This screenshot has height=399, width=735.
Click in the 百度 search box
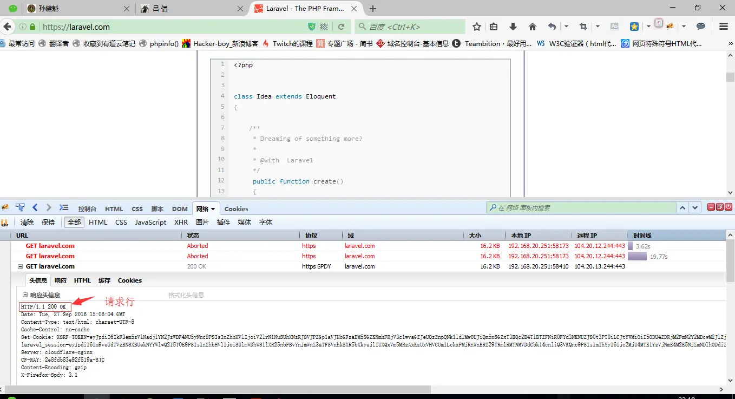[410, 27]
